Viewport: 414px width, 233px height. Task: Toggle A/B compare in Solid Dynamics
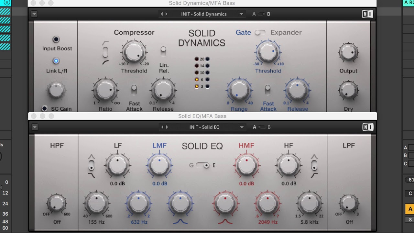point(261,14)
